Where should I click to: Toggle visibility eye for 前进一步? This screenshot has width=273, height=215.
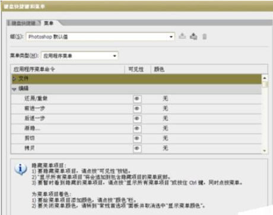(x=137, y=108)
